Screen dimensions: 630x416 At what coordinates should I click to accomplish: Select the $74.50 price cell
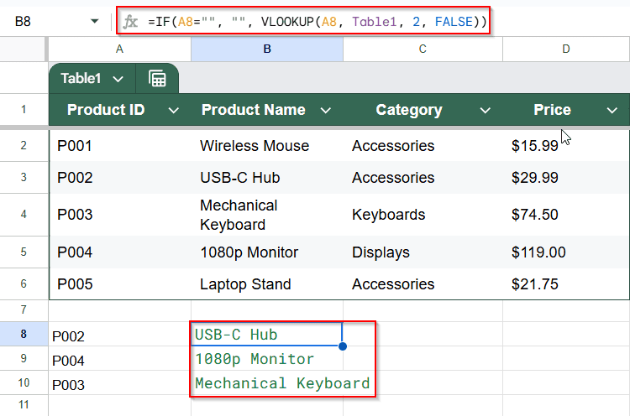click(566, 215)
